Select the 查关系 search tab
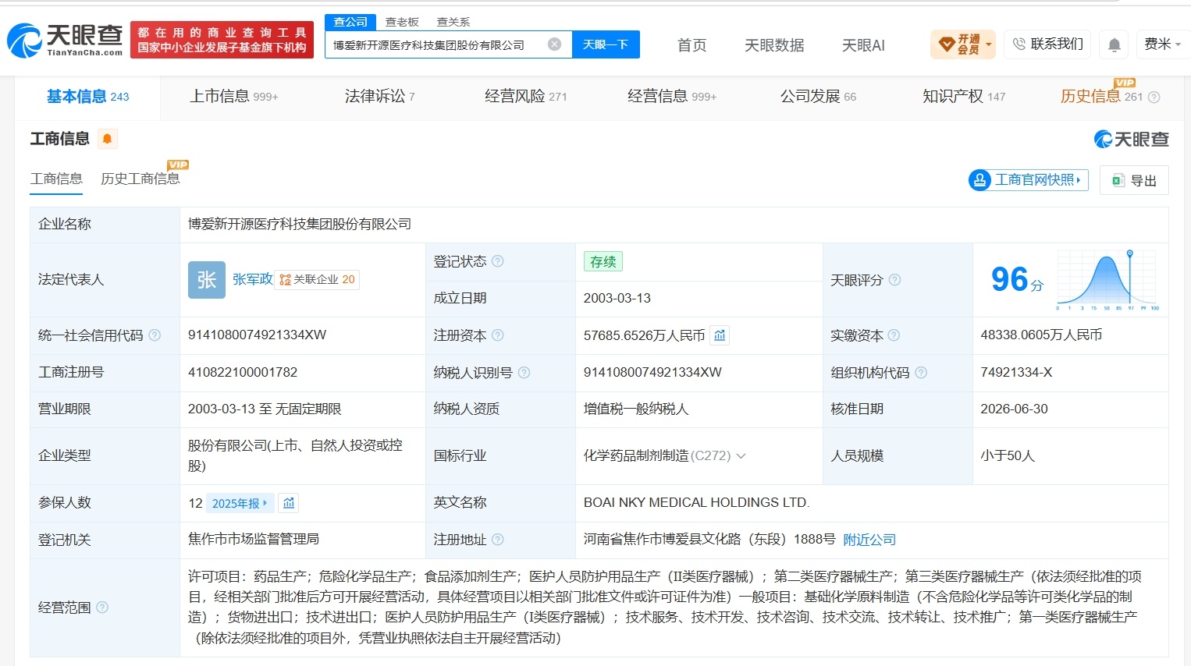Screen dimensions: 1191x666 (x=453, y=22)
